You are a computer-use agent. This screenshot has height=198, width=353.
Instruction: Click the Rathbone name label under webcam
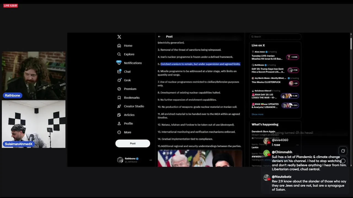[x=12, y=95]
